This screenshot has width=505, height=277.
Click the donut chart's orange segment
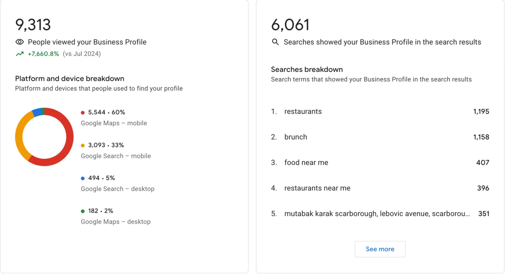(x=19, y=135)
